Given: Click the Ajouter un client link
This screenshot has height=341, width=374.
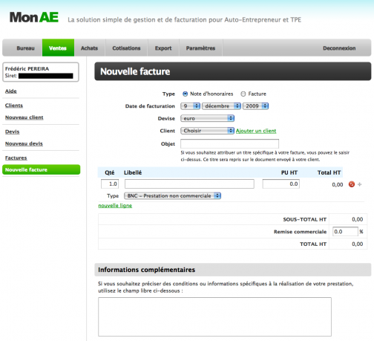Looking at the screenshot, I should tap(256, 131).
